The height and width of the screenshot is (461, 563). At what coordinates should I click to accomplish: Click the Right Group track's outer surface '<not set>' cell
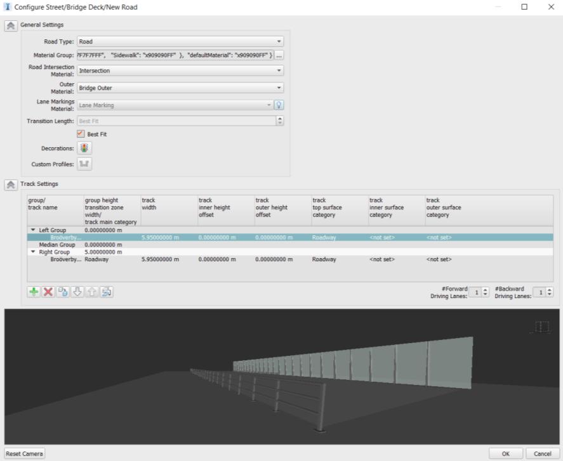tap(439, 259)
